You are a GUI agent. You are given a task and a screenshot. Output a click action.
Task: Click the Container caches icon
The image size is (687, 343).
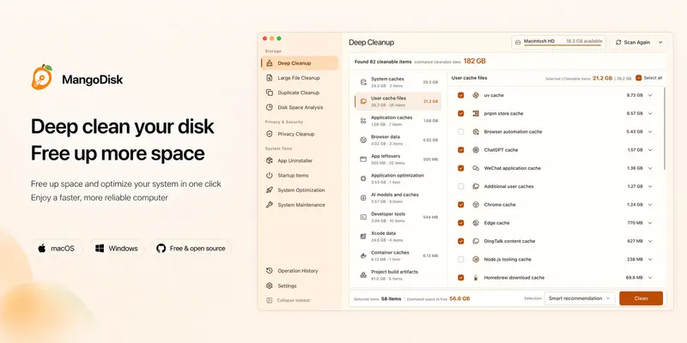point(363,256)
